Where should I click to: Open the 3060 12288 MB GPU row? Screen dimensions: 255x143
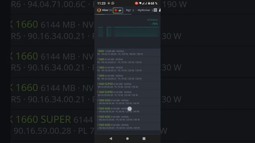128,52
